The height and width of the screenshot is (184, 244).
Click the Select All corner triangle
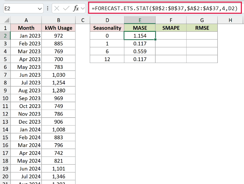coord(7,20)
